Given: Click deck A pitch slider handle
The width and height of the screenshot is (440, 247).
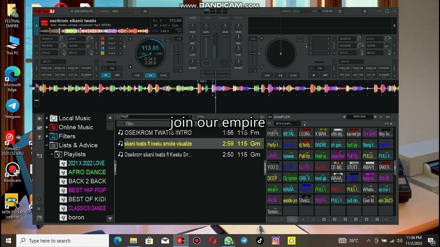Looking at the screenshot, I should [178, 53].
